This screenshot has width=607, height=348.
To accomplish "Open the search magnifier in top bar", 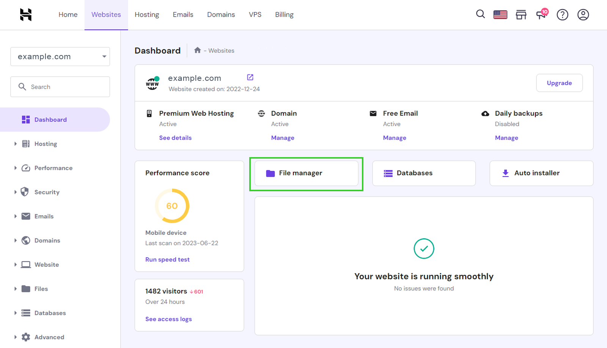I will tap(480, 14).
